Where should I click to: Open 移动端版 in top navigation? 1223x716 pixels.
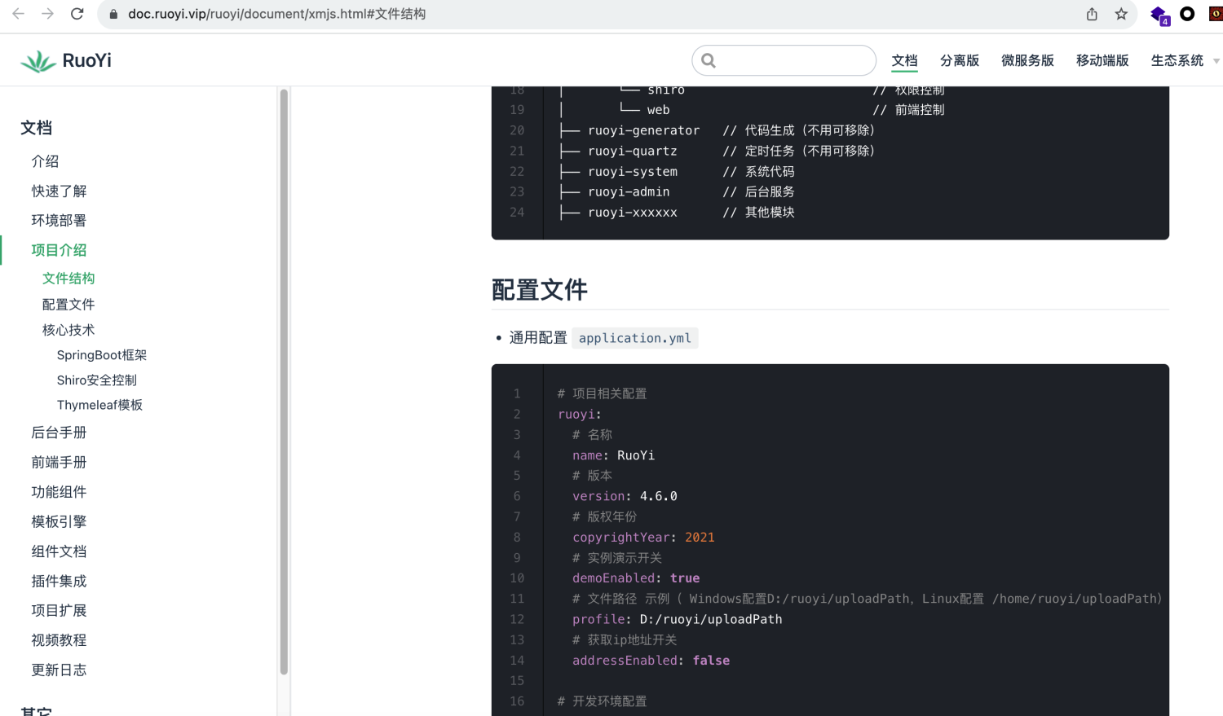click(x=1102, y=60)
